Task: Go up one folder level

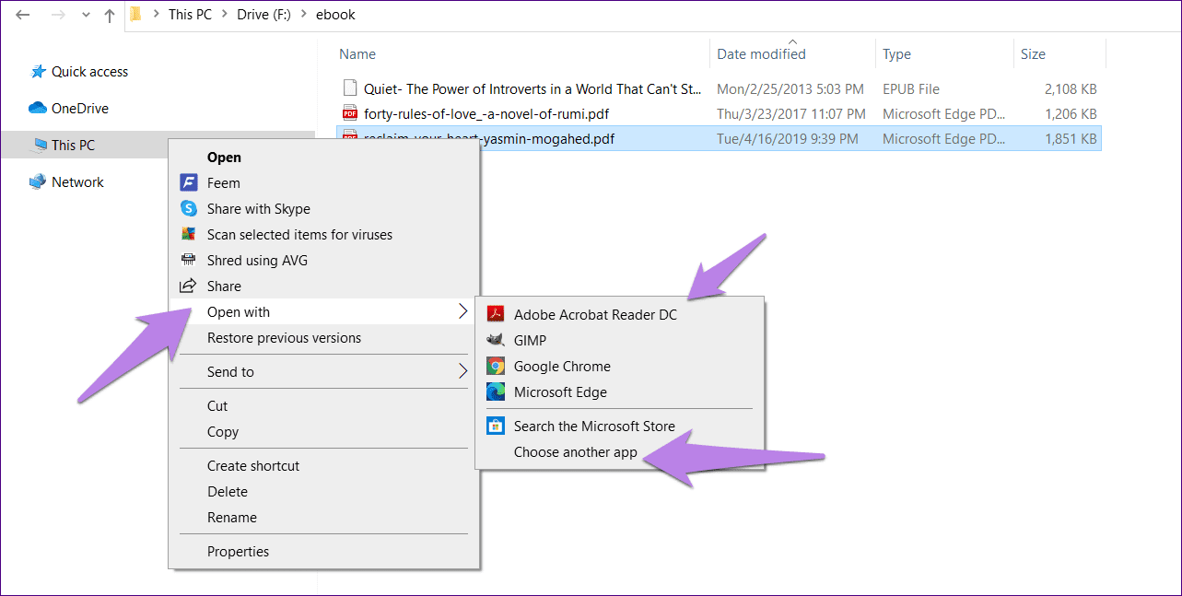Action: click(x=110, y=15)
